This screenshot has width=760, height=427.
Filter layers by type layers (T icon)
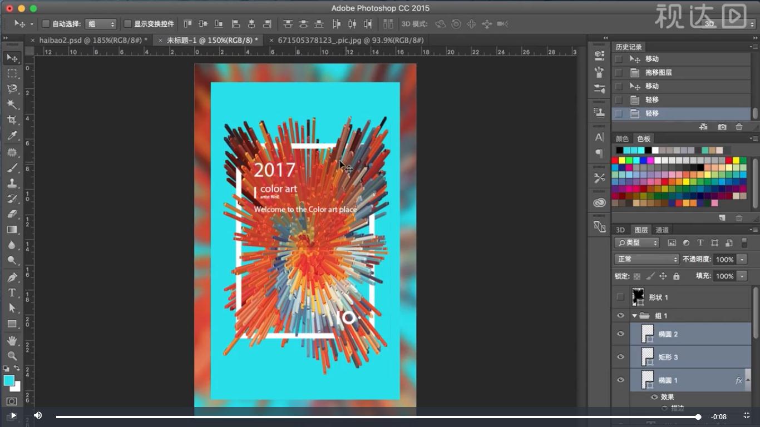coord(700,243)
